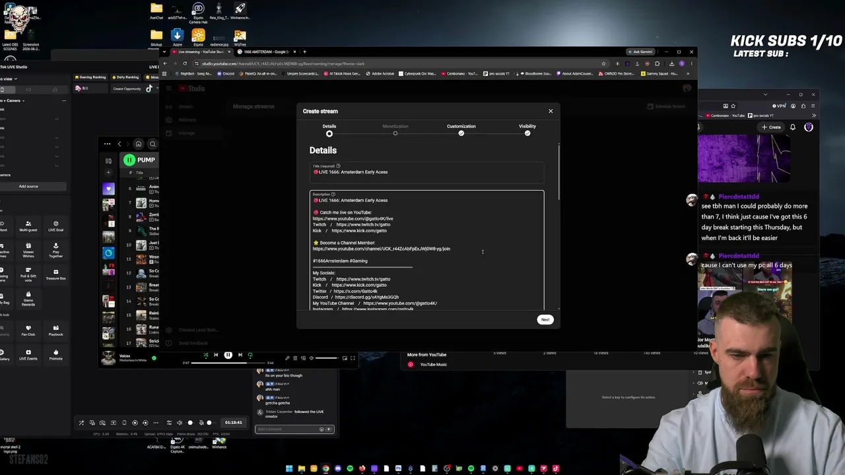845x475 pixels.
Task: Open the pro socials YT bookmark
Action: [496, 73]
